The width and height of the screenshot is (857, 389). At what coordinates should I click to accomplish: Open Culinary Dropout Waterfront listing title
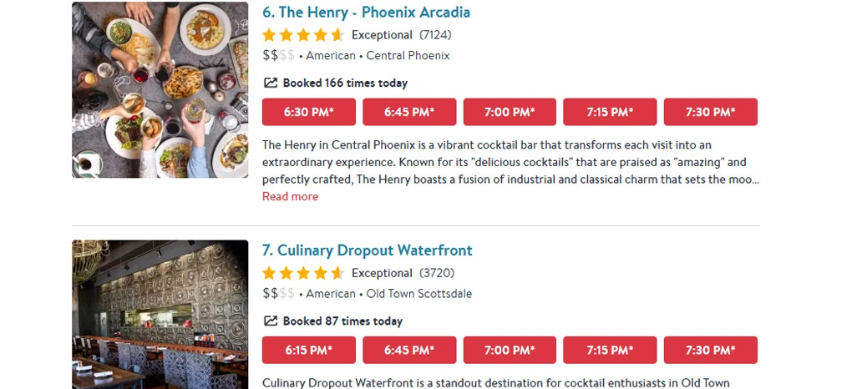pyautogui.click(x=367, y=250)
